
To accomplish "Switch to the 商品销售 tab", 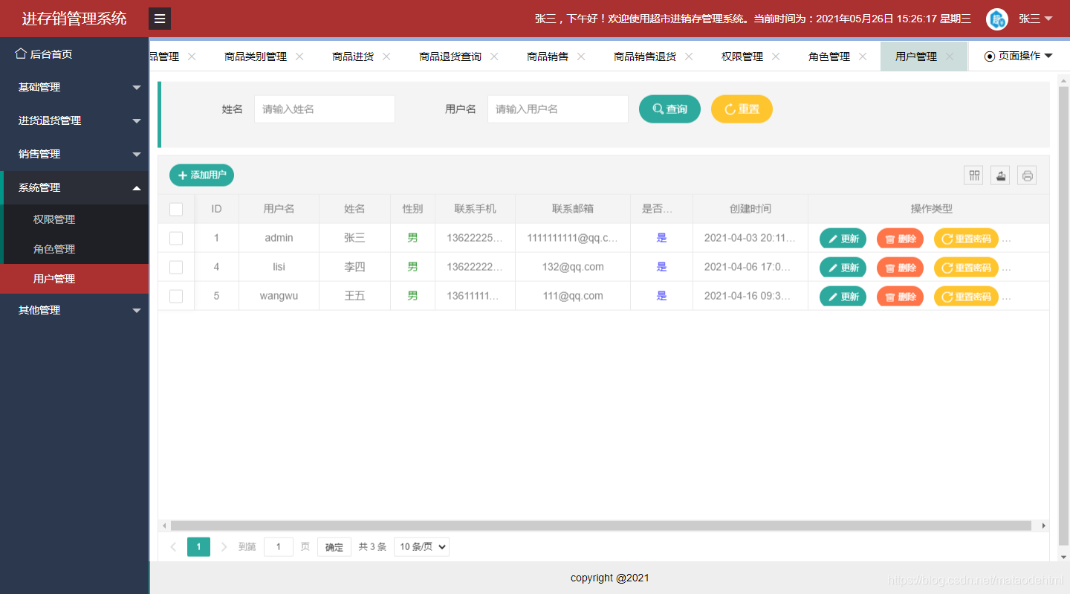I will click(x=548, y=57).
